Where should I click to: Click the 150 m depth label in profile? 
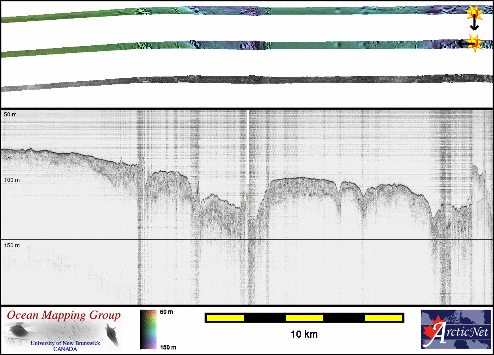pyautogui.click(x=12, y=245)
